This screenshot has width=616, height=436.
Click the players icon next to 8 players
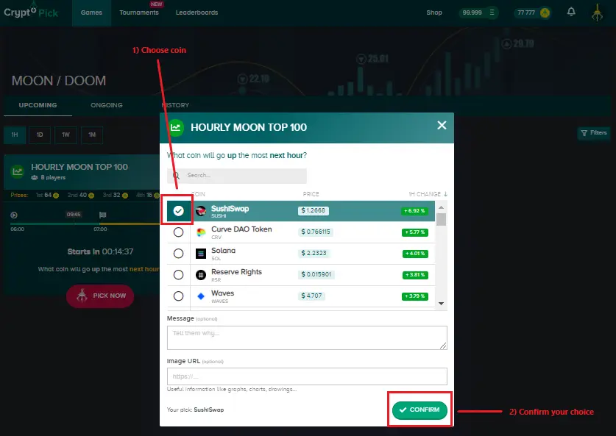35,177
